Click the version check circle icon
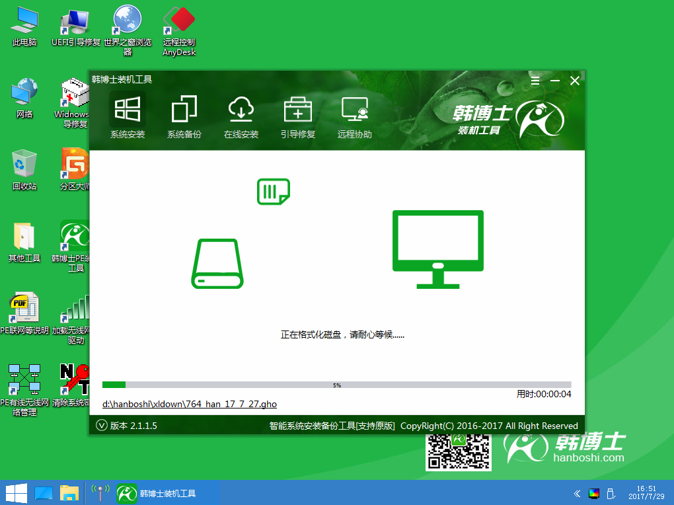Viewport: 674px width, 505px height. pyautogui.click(x=102, y=426)
